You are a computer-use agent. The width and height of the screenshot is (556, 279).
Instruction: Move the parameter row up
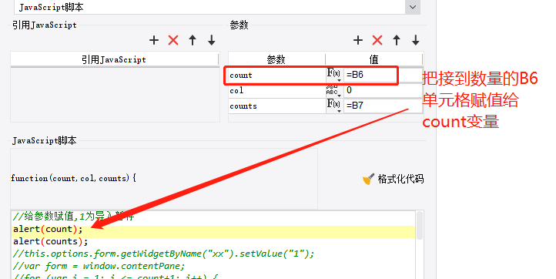coord(397,40)
